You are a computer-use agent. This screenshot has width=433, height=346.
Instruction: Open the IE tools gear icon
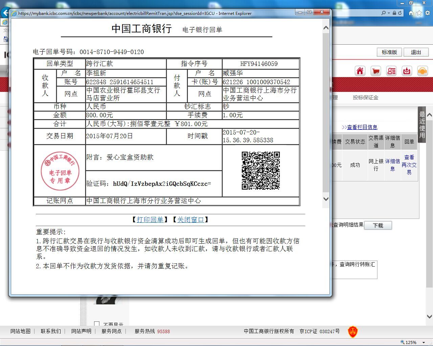tap(428, 13)
